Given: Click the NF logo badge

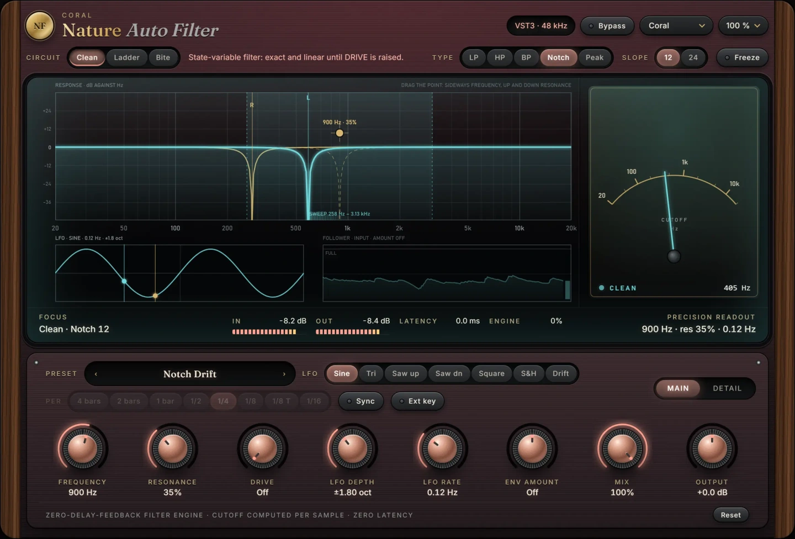Looking at the screenshot, I should pyautogui.click(x=40, y=26).
